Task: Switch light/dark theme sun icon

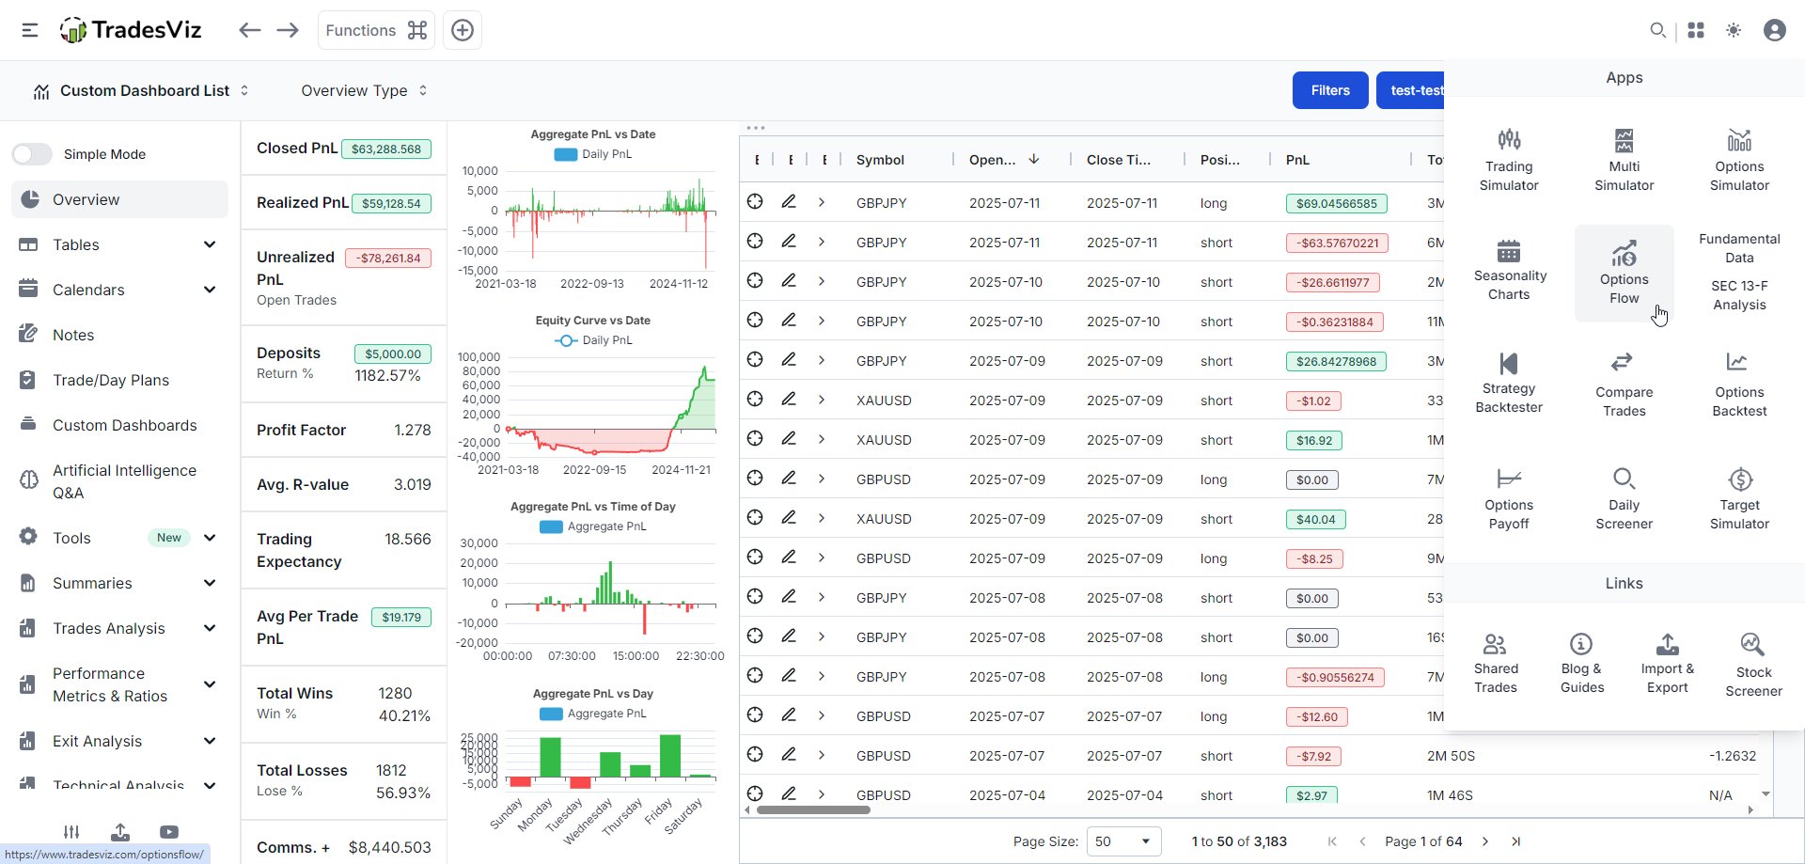Action: (x=1734, y=30)
